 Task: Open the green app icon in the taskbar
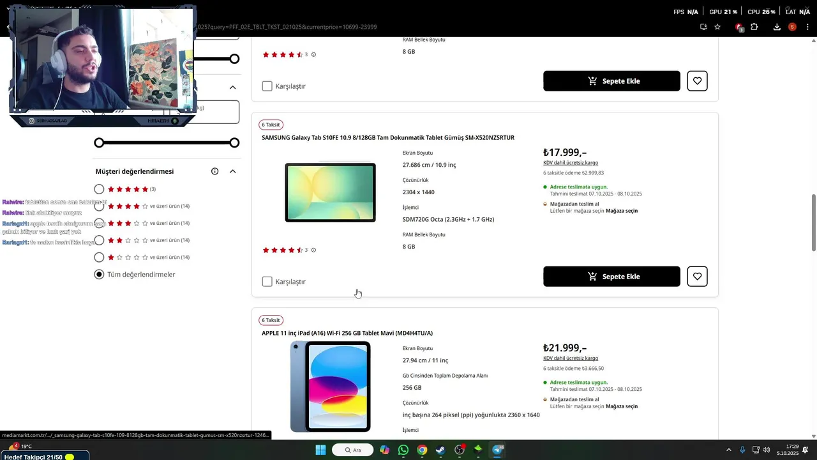click(x=478, y=450)
